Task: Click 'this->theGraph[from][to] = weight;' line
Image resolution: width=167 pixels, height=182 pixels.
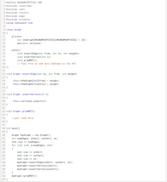Action: click(36, 84)
